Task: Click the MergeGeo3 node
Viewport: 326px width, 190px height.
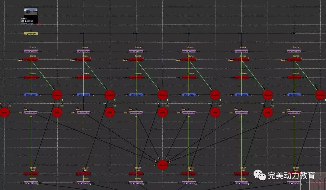Action: coord(136,95)
